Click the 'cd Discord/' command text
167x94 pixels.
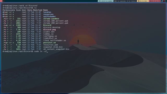pos(31,6)
